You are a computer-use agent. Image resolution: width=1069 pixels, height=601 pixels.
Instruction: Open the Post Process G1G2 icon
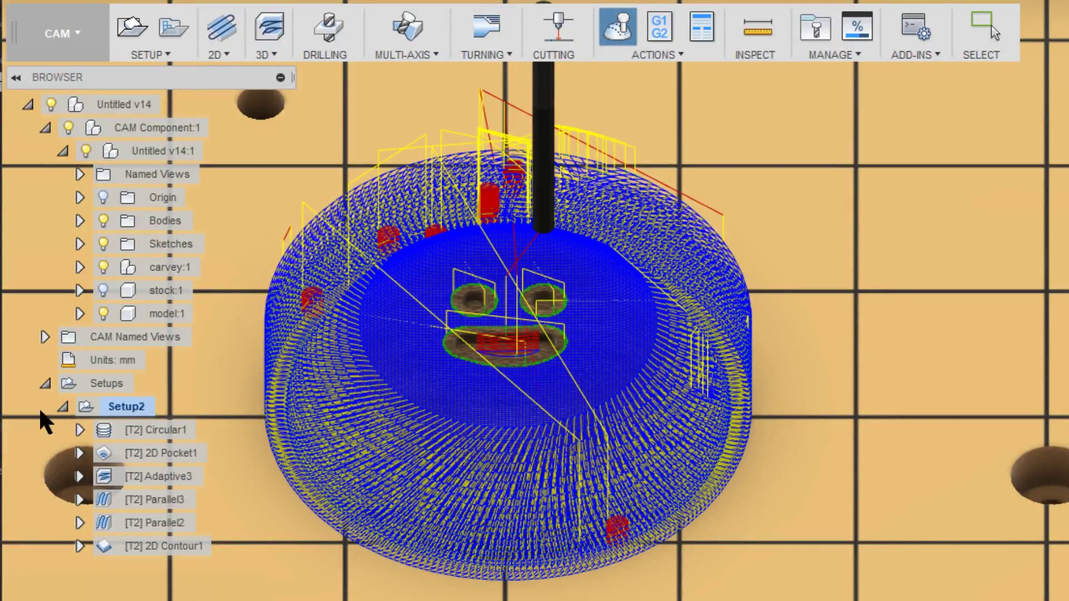click(660, 26)
